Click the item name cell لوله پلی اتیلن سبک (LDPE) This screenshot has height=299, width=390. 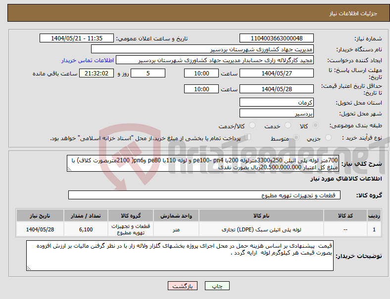point(261,229)
